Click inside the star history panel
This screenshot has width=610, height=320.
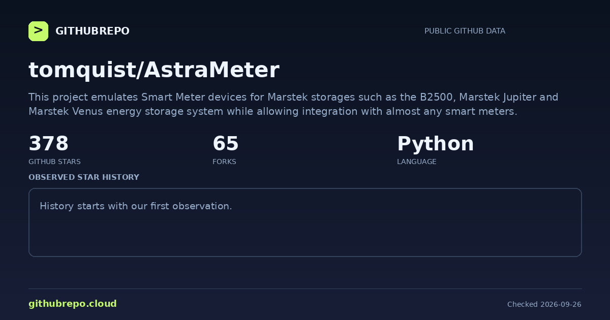305,222
